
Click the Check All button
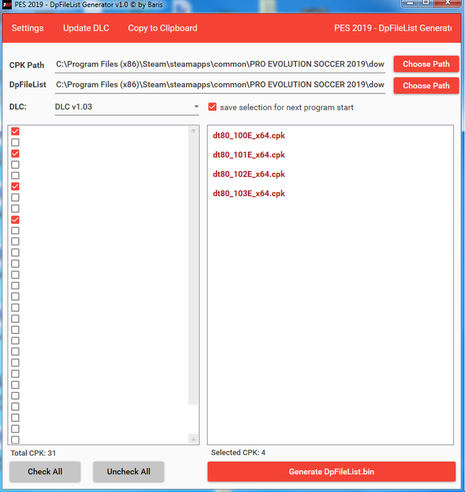point(45,471)
